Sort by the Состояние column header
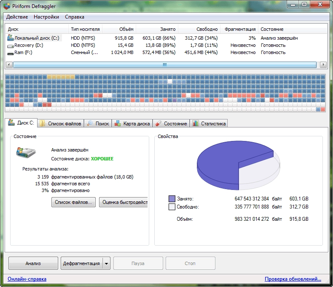This screenshot has height=287, width=333. coord(293,29)
